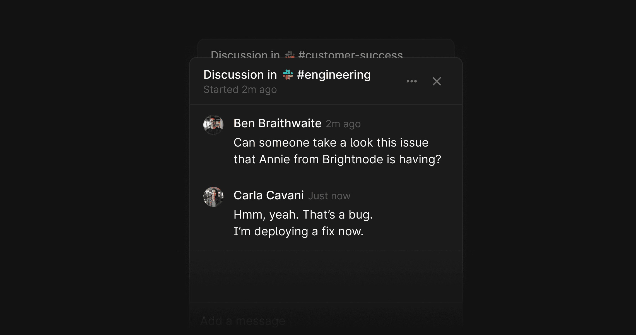The height and width of the screenshot is (335, 636).
Task: Close the #engineering discussion panel
Action: coord(437,81)
